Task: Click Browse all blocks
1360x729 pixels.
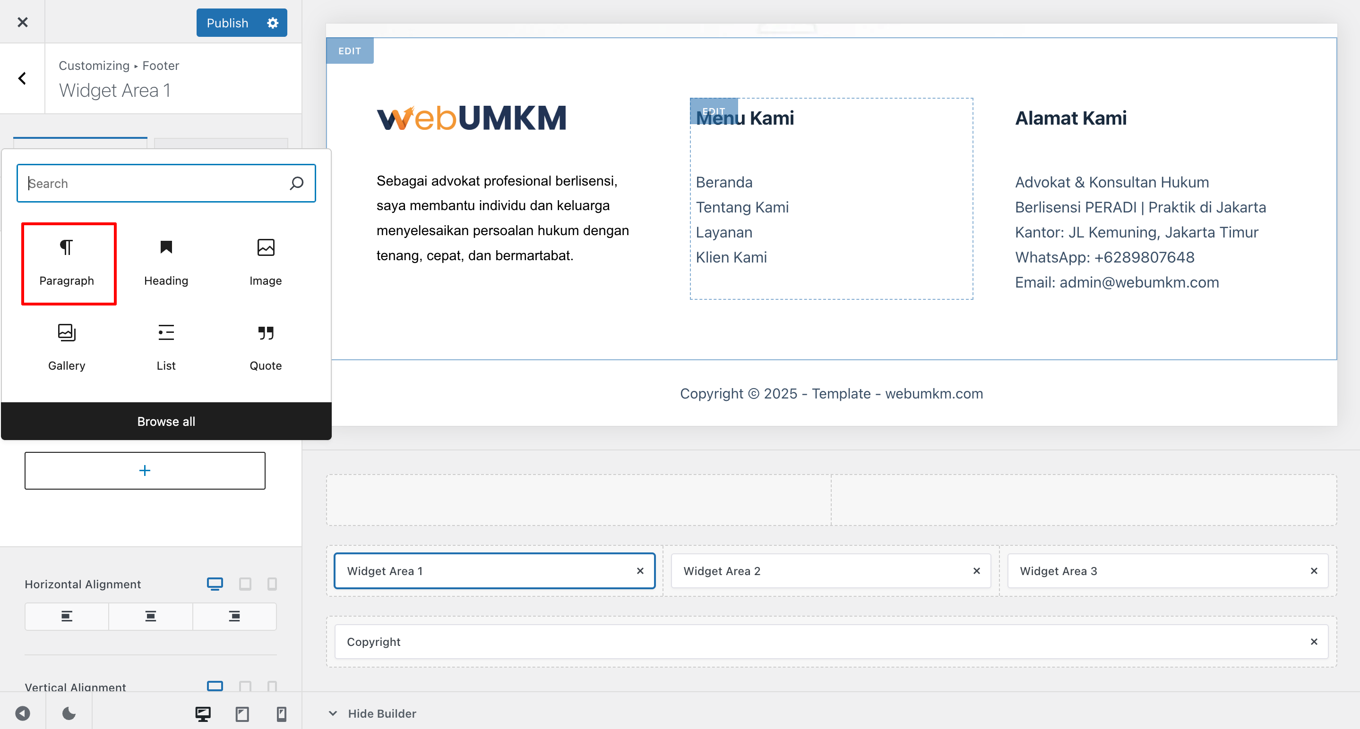Action: coord(166,421)
